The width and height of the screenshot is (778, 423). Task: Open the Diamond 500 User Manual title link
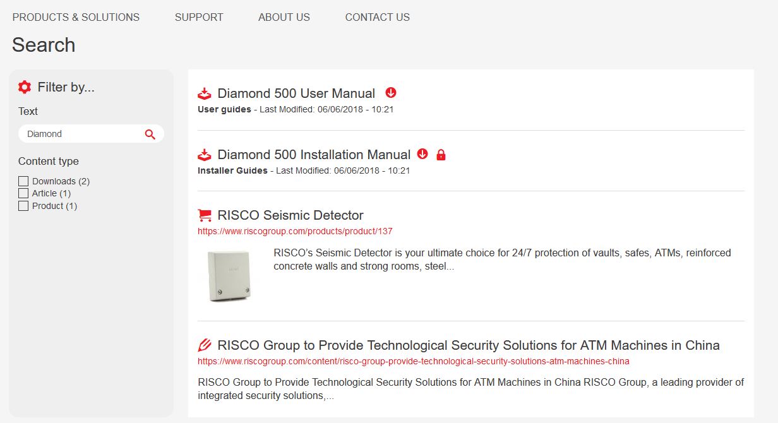pos(296,93)
